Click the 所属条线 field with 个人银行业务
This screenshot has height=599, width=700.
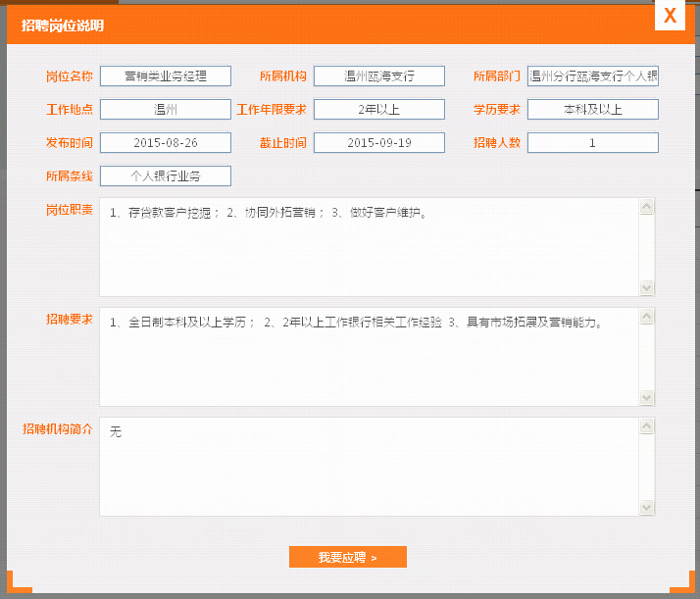(x=165, y=176)
